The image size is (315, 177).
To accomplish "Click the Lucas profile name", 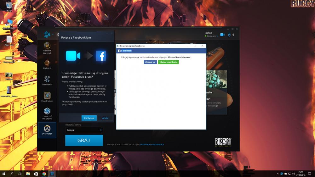I will pyautogui.click(x=208, y=33).
